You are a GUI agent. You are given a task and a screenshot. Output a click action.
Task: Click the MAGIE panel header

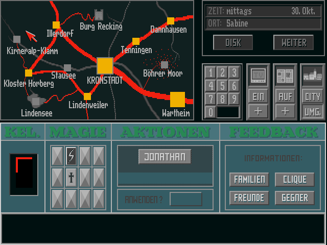pyautogui.click(x=78, y=132)
